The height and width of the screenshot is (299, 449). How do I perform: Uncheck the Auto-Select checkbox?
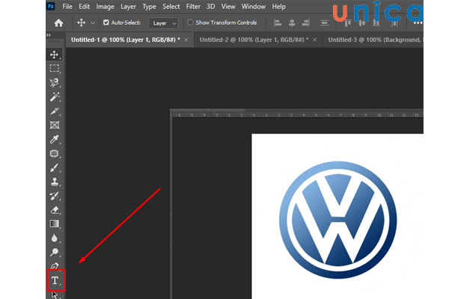tap(106, 23)
